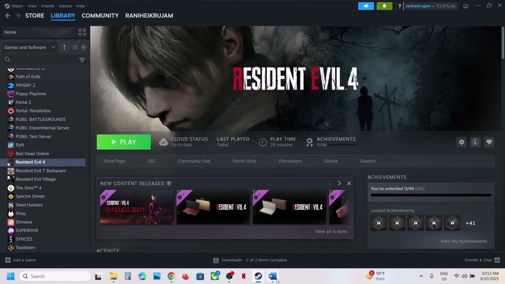Viewport: 505px width, 284px height.
Task: Open account dropdown raniheikrujam
Action: (x=420, y=6)
